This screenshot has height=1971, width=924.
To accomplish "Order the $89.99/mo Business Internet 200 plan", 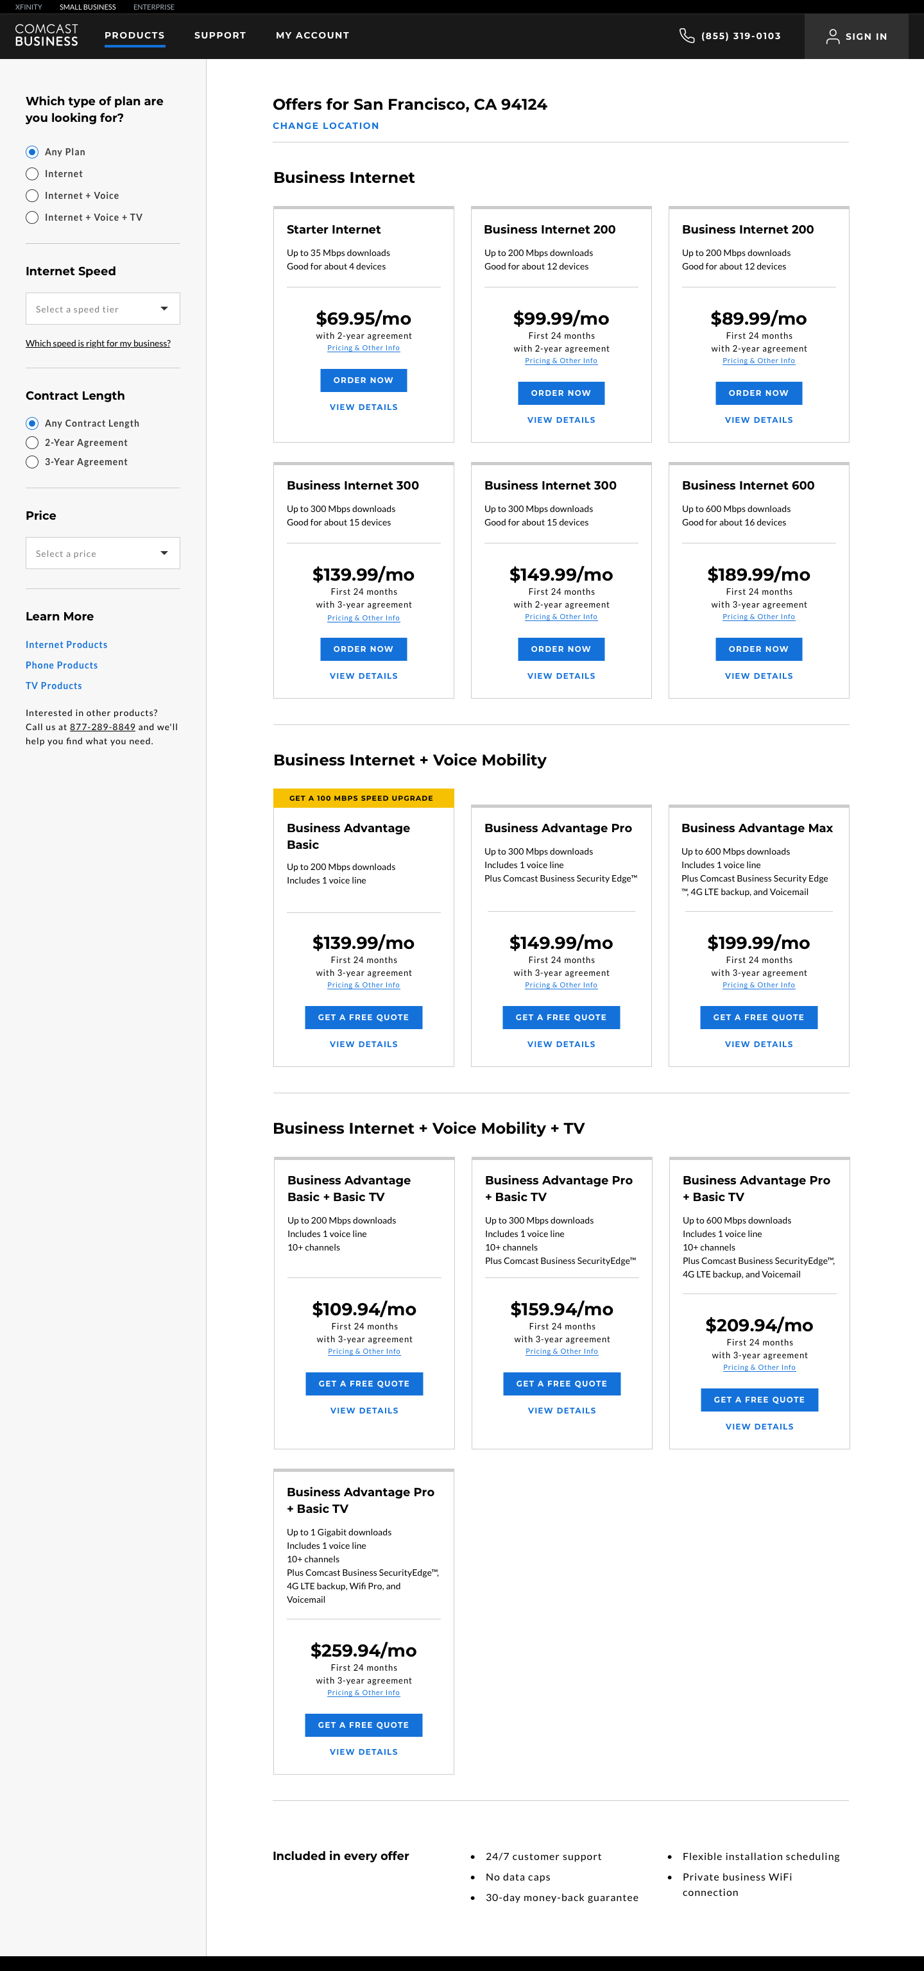I will 758,393.
